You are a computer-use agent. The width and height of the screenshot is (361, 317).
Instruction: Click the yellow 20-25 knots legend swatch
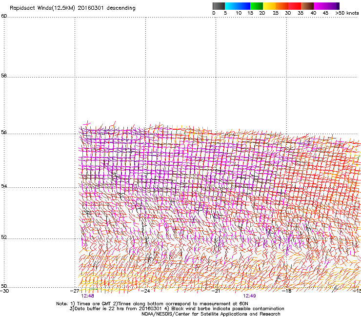(269, 6)
